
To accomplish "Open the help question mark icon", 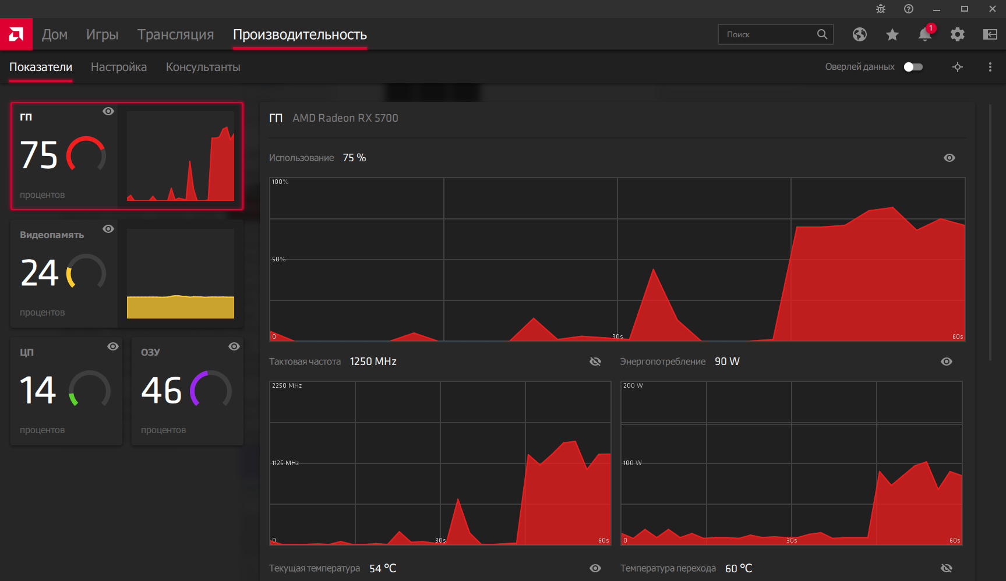I will pos(909,9).
